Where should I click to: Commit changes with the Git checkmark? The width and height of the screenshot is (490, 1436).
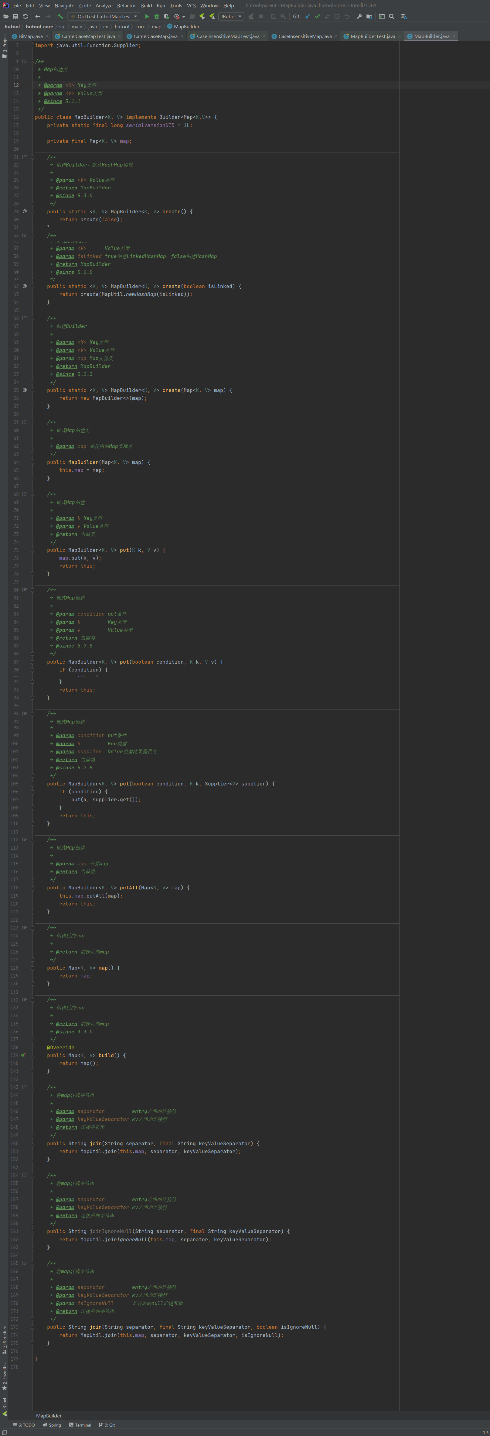coord(317,17)
